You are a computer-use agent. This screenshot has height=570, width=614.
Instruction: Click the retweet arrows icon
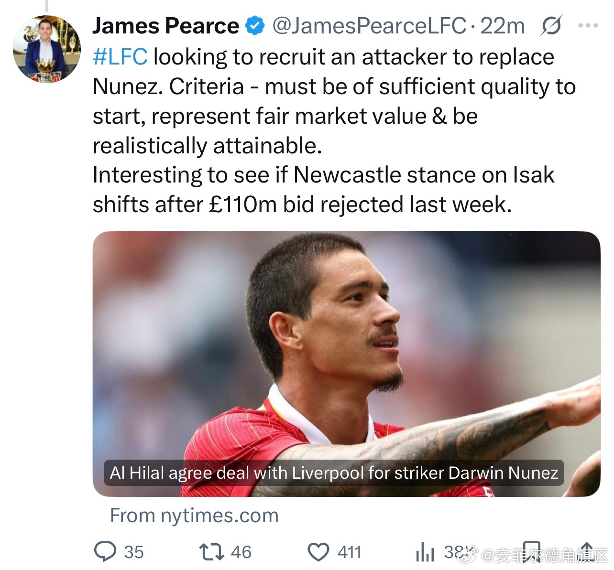coord(211,552)
